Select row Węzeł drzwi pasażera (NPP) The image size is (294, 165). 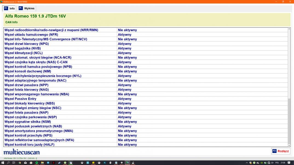pyautogui.click(x=146, y=85)
